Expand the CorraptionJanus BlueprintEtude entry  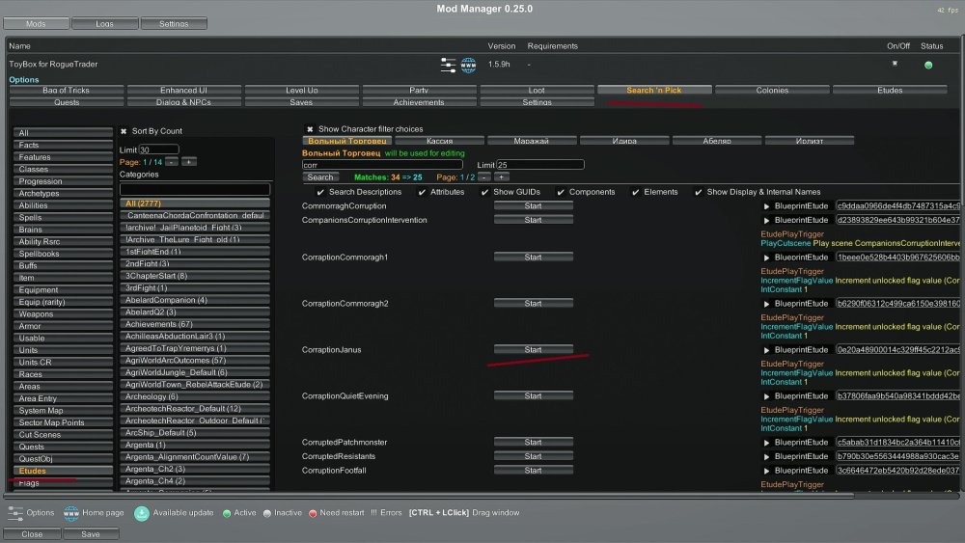click(x=767, y=350)
